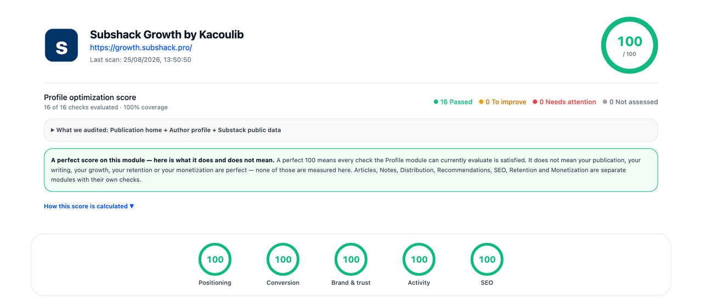Click the Subshack 'S' logo icon
Screen dimensions: 702x307
click(61, 45)
